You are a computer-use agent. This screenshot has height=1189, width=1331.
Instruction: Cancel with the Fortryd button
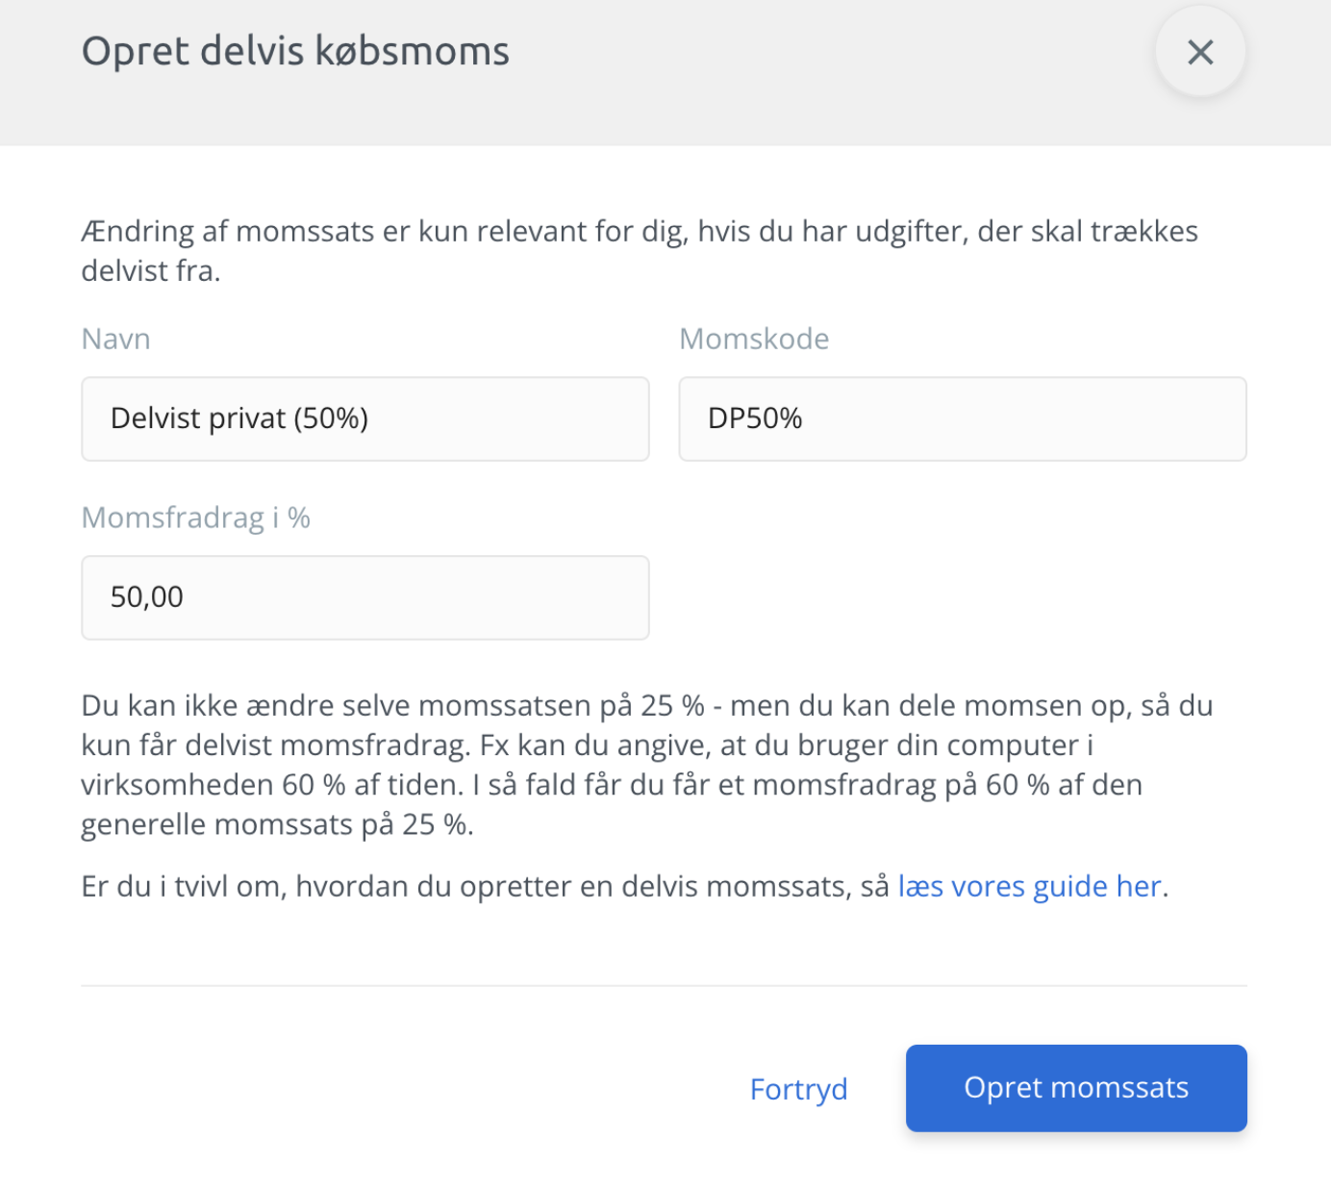tap(798, 1089)
